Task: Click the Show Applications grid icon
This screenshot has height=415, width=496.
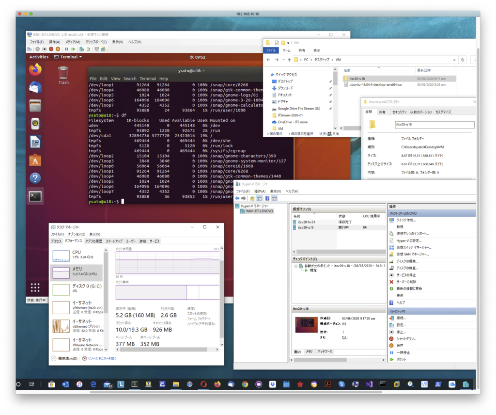Action: tap(35, 287)
